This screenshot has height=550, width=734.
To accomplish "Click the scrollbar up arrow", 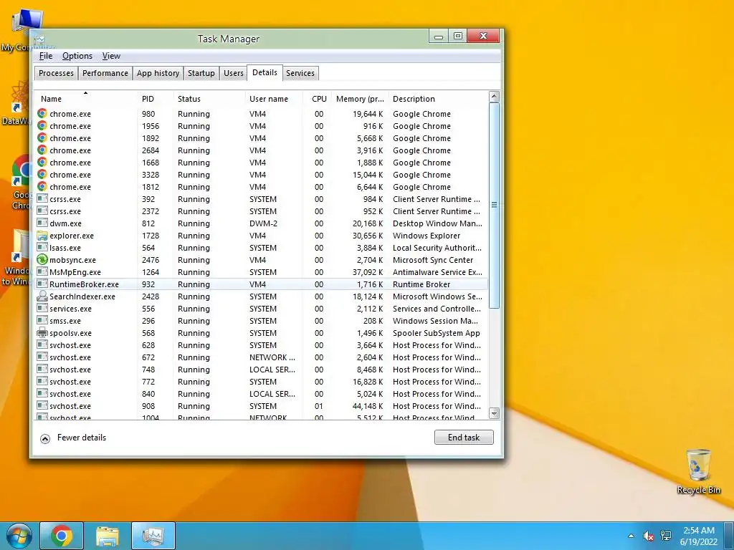I will pos(494,97).
